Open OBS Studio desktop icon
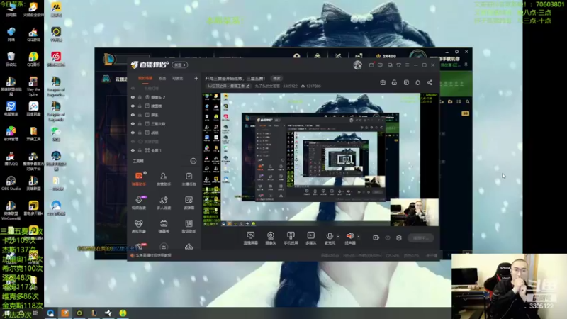Screen dimensions: 567x319 11,183
